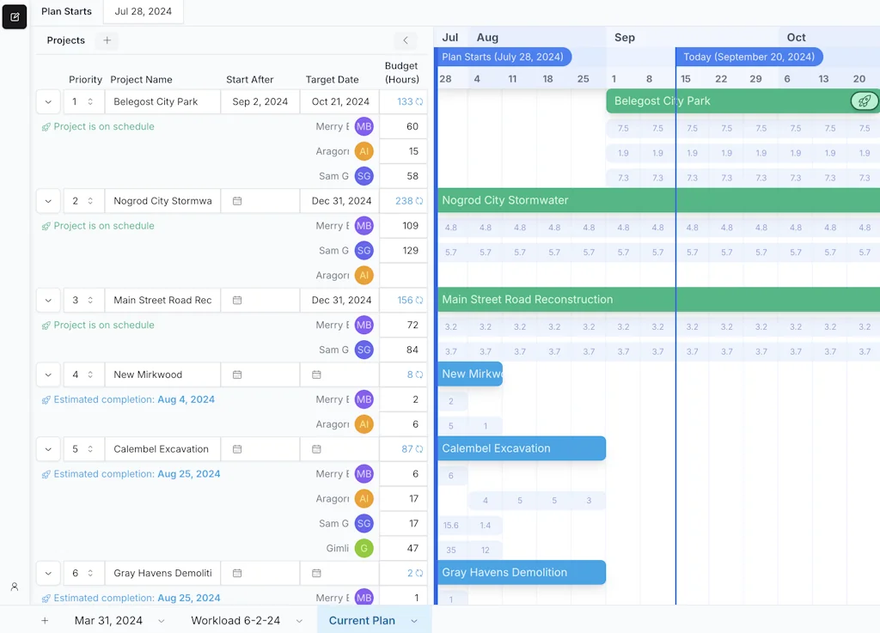Select Sam G's avatar under Main Street Road Rec
Screen dimensions: 880x633
364,350
